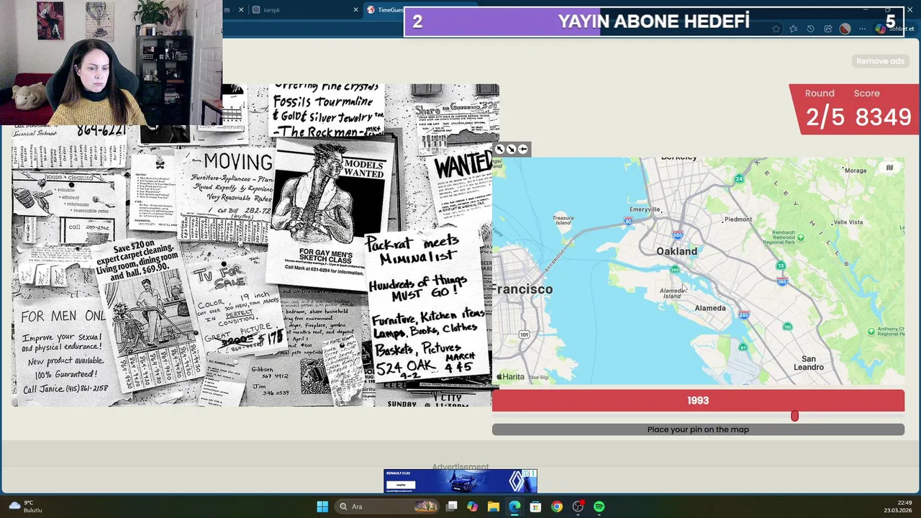Click the enlarge-map arrow icon
The image size is (921, 518).
coord(499,149)
